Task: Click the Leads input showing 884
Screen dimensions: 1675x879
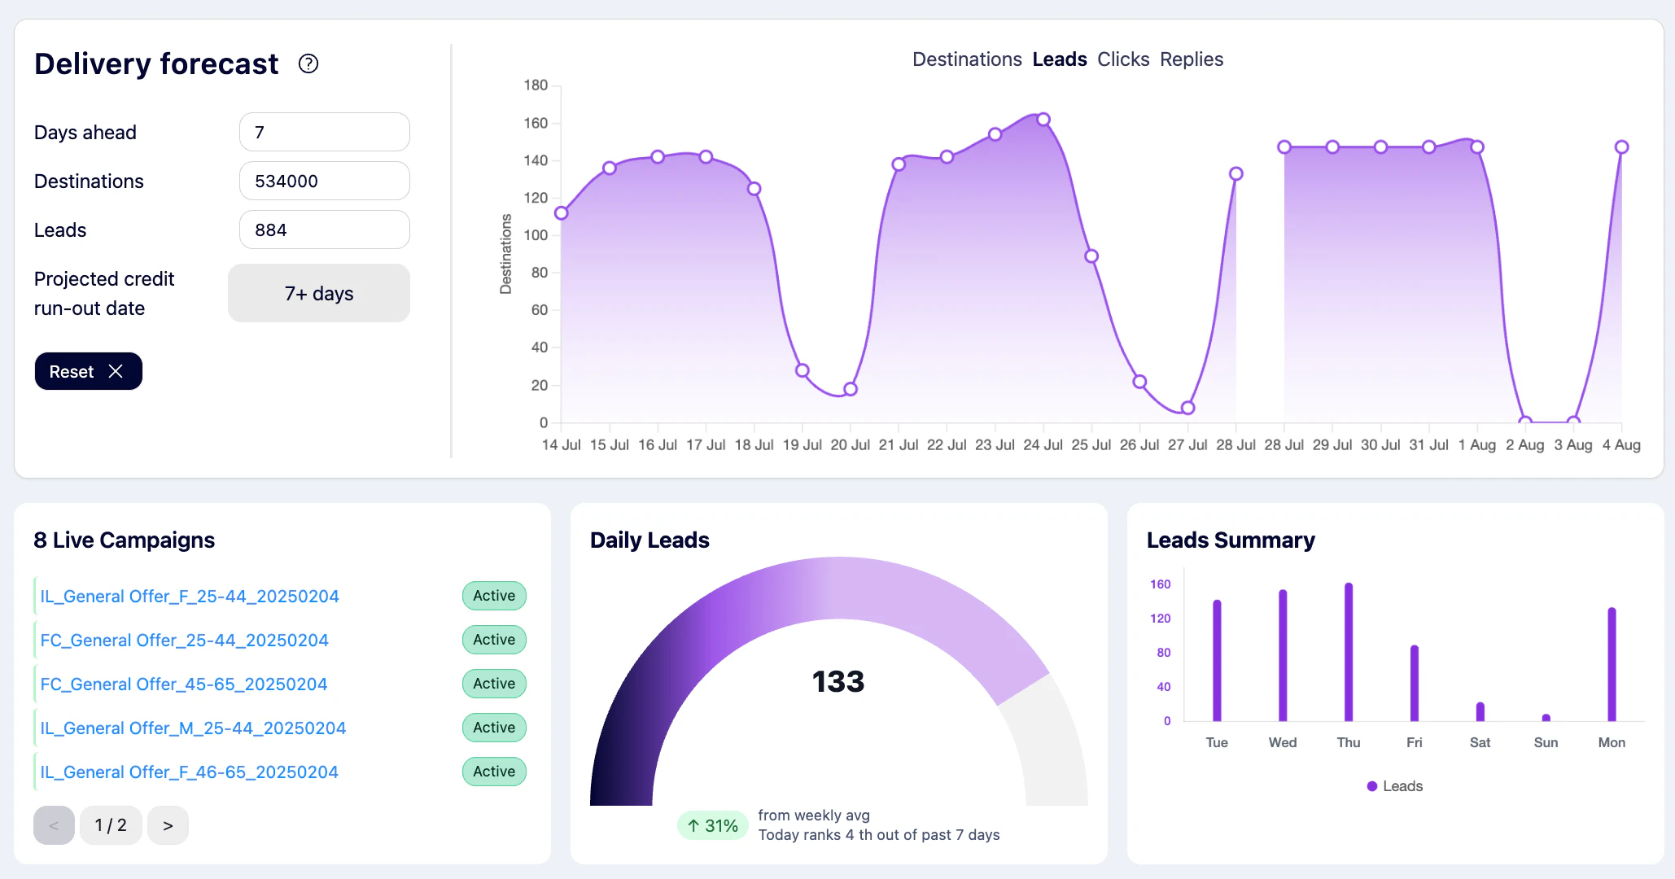Action: (x=324, y=230)
